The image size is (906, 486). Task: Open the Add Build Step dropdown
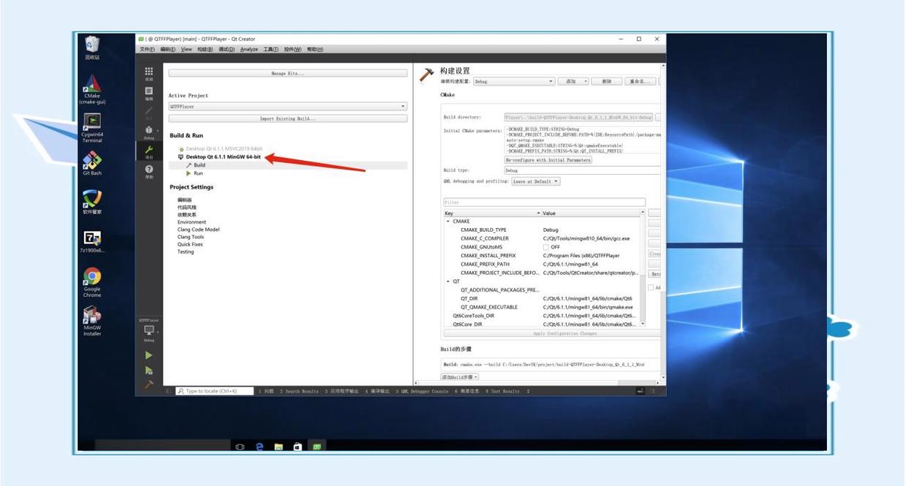coord(460,377)
